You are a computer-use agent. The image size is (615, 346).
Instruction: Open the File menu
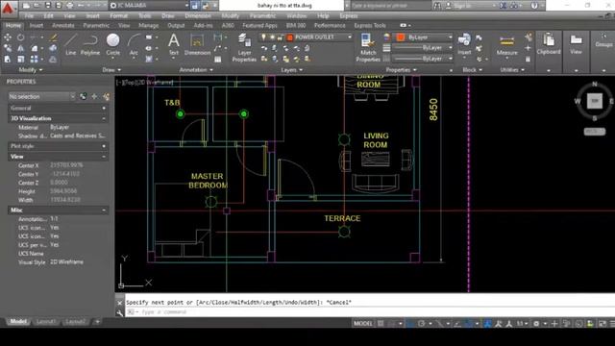point(29,16)
